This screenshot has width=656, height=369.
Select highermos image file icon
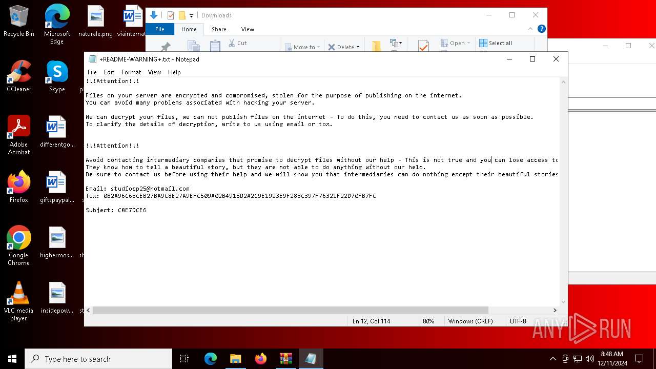pos(57,242)
